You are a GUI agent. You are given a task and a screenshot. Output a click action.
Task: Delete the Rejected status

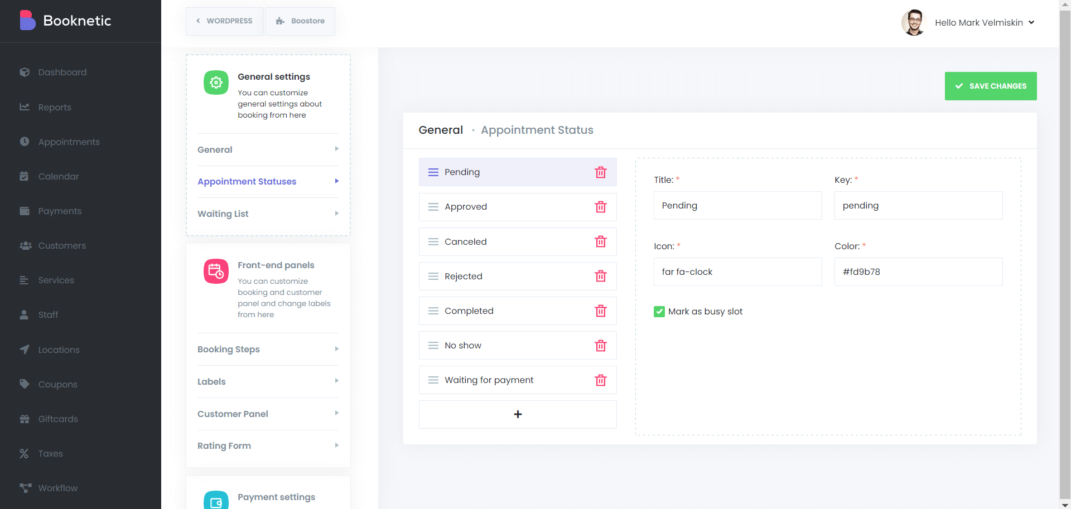click(x=601, y=276)
